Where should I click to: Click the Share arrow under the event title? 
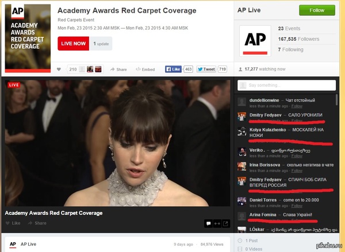[x=118, y=69]
